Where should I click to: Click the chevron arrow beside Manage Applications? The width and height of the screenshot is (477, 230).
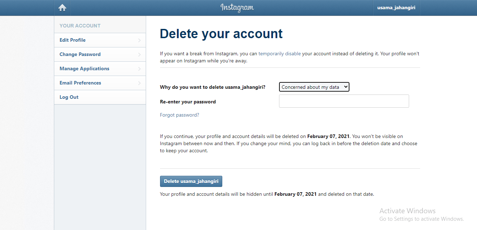point(139,69)
